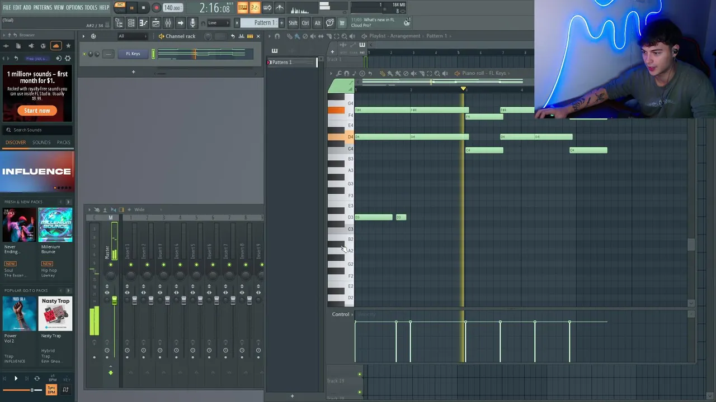Open Channel rack options menu arrow
The height and width of the screenshot is (402, 716).
coord(83,36)
